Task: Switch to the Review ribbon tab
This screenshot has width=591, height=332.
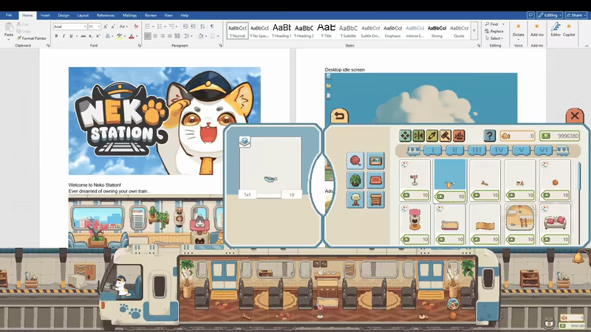Action: (x=151, y=15)
